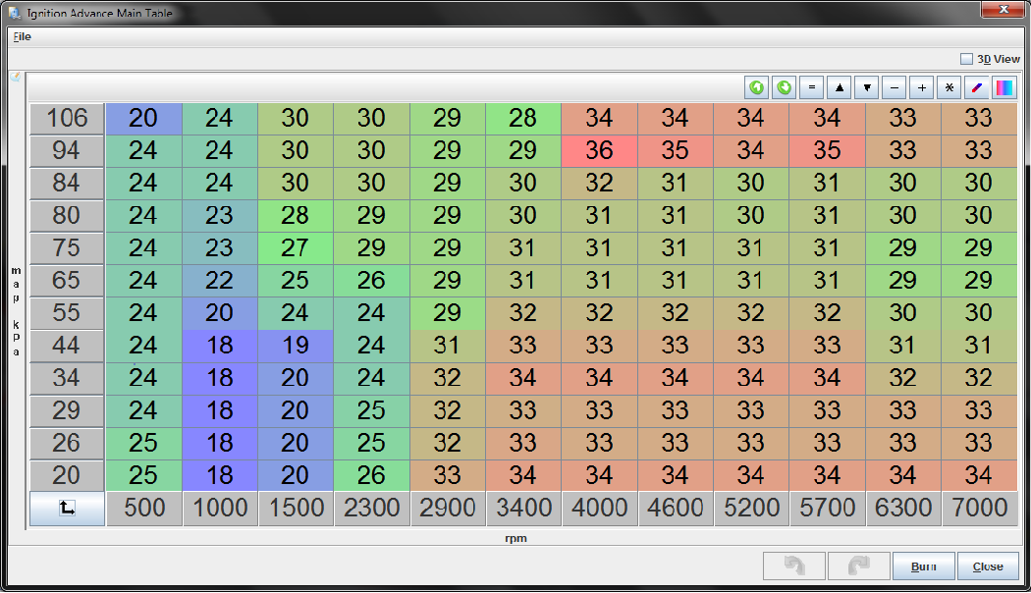Select the cell 33 at 20 kPa, 2900 rpm

[448, 476]
